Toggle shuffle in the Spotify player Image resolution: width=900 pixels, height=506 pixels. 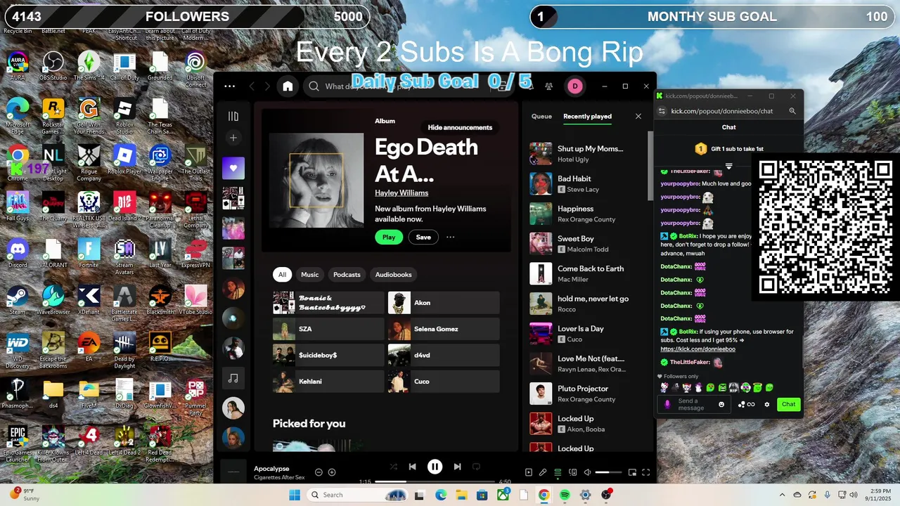[393, 467]
